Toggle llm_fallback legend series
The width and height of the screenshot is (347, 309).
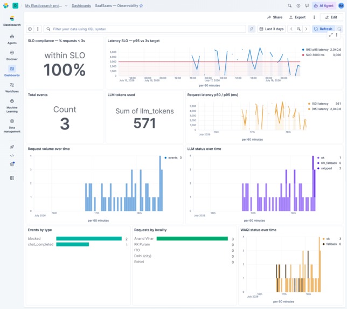(329, 163)
